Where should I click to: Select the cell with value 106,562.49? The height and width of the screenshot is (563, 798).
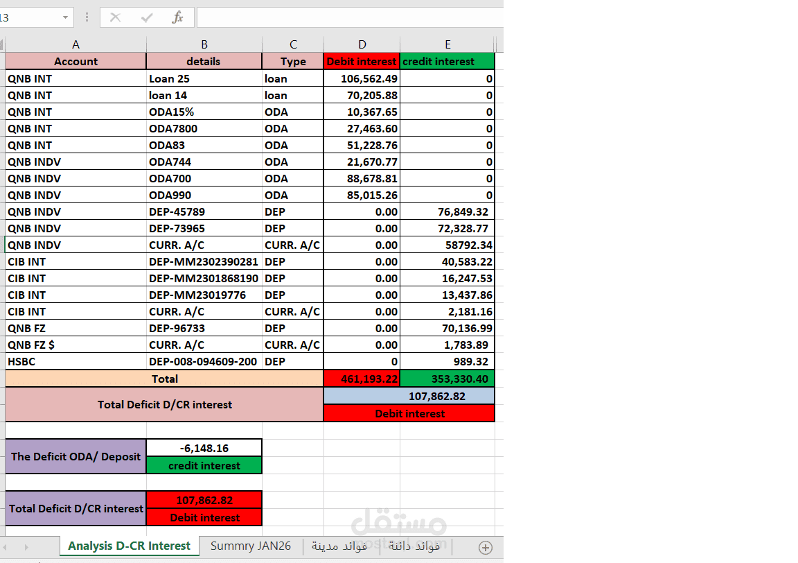pyautogui.click(x=362, y=78)
